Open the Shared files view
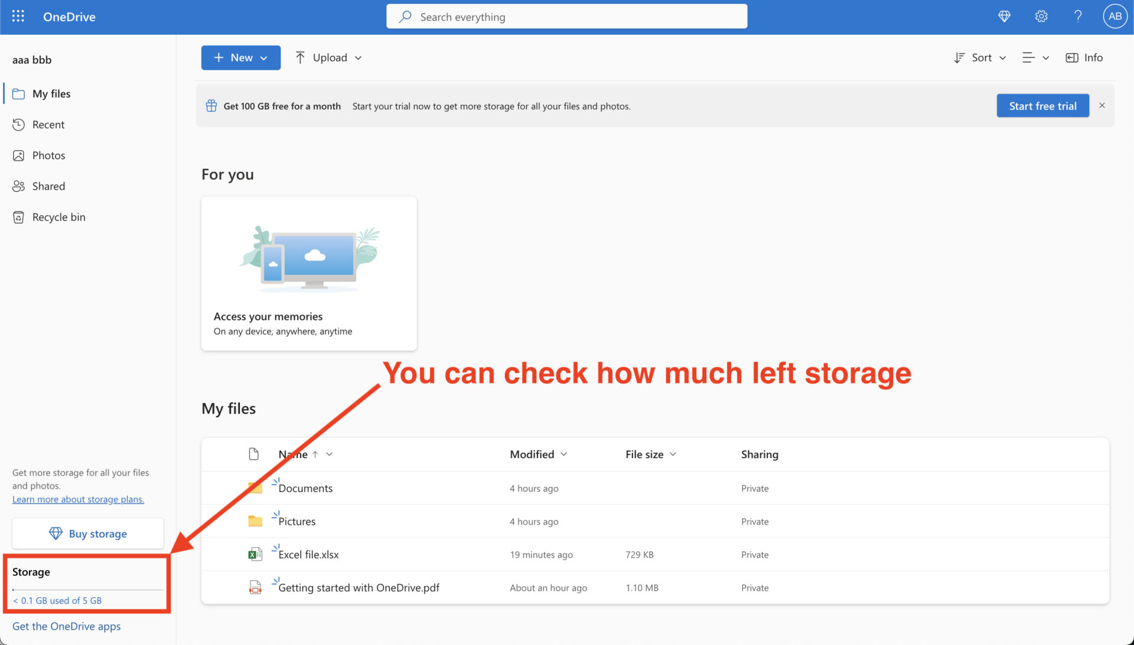Image resolution: width=1134 pixels, height=645 pixels. pos(48,186)
